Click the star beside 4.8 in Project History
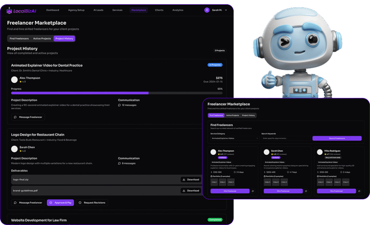370x225 pixels. (21, 151)
